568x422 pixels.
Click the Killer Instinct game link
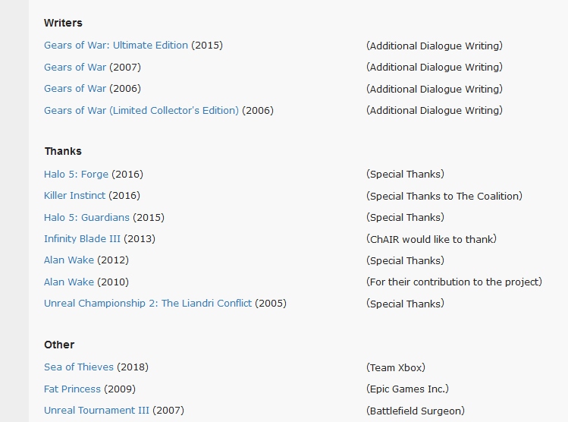pos(74,196)
